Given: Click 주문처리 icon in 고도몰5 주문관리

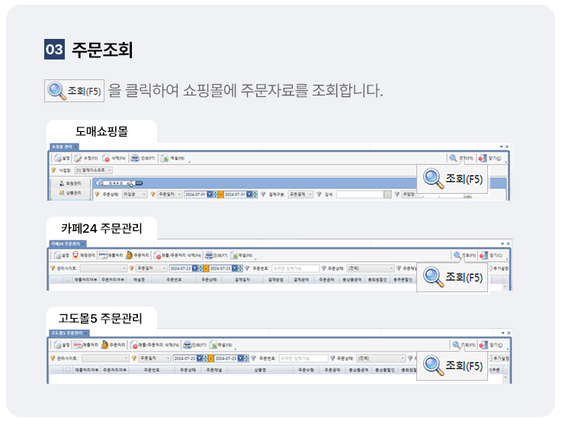Looking at the screenshot, I should [x=104, y=345].
